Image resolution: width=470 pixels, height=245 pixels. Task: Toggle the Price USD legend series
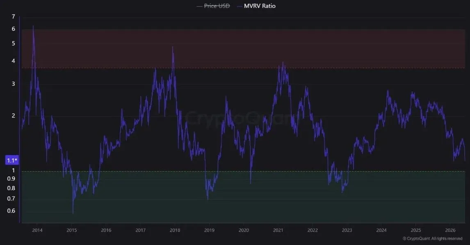(x=213, y=6)
